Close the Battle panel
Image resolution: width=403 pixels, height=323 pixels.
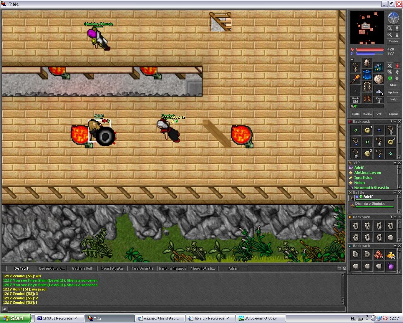[x=399, y=192]
